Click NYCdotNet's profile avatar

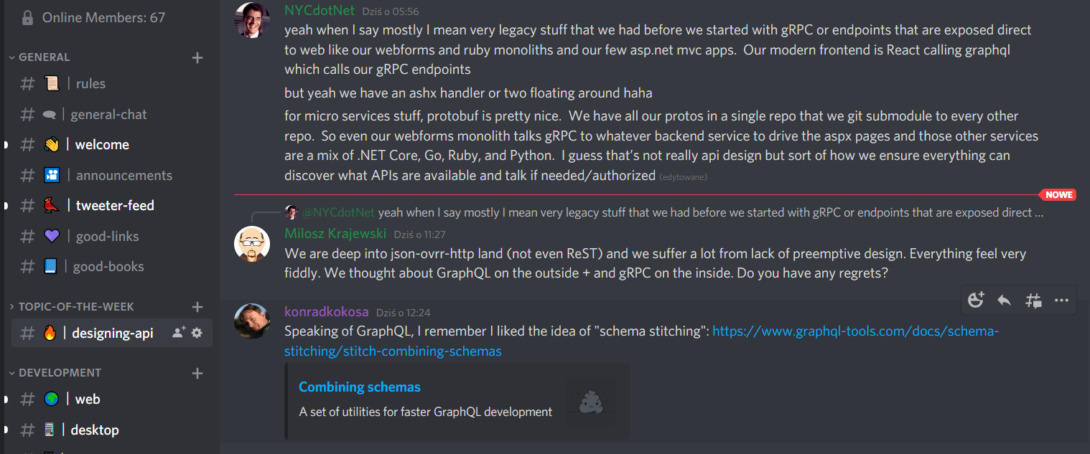click(x=252, y=19)
